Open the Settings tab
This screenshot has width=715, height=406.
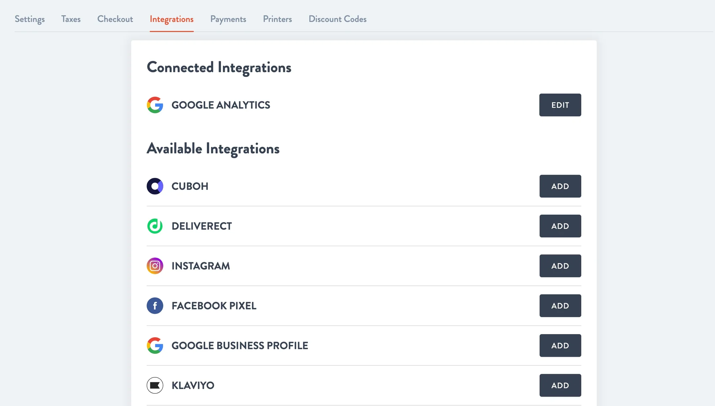(30, 19)
